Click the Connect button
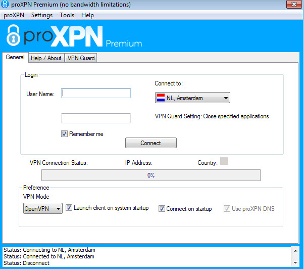The width and height of the screenshot is (304, 269). [x=151, y=143]
